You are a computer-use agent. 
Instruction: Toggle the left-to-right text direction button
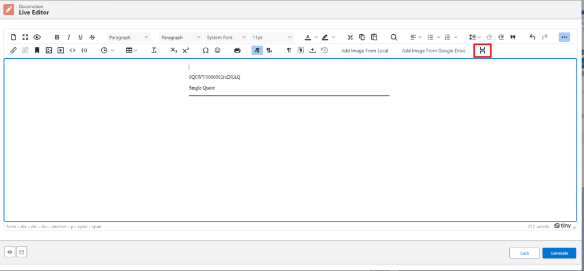(257, 51)
